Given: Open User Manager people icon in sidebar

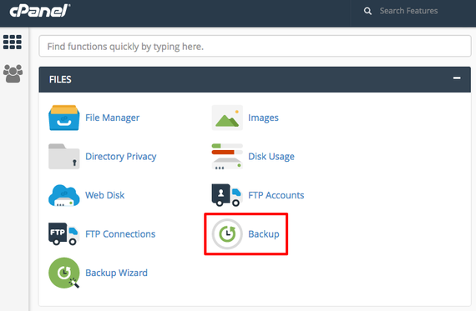Looking at the screenshot, I should [x=13, y=73].
